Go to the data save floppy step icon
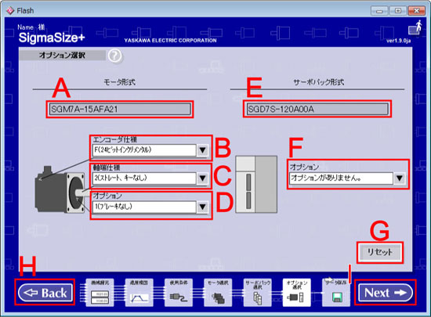The width and height of the screenshot is (431, 317). (x=336, y=293)
